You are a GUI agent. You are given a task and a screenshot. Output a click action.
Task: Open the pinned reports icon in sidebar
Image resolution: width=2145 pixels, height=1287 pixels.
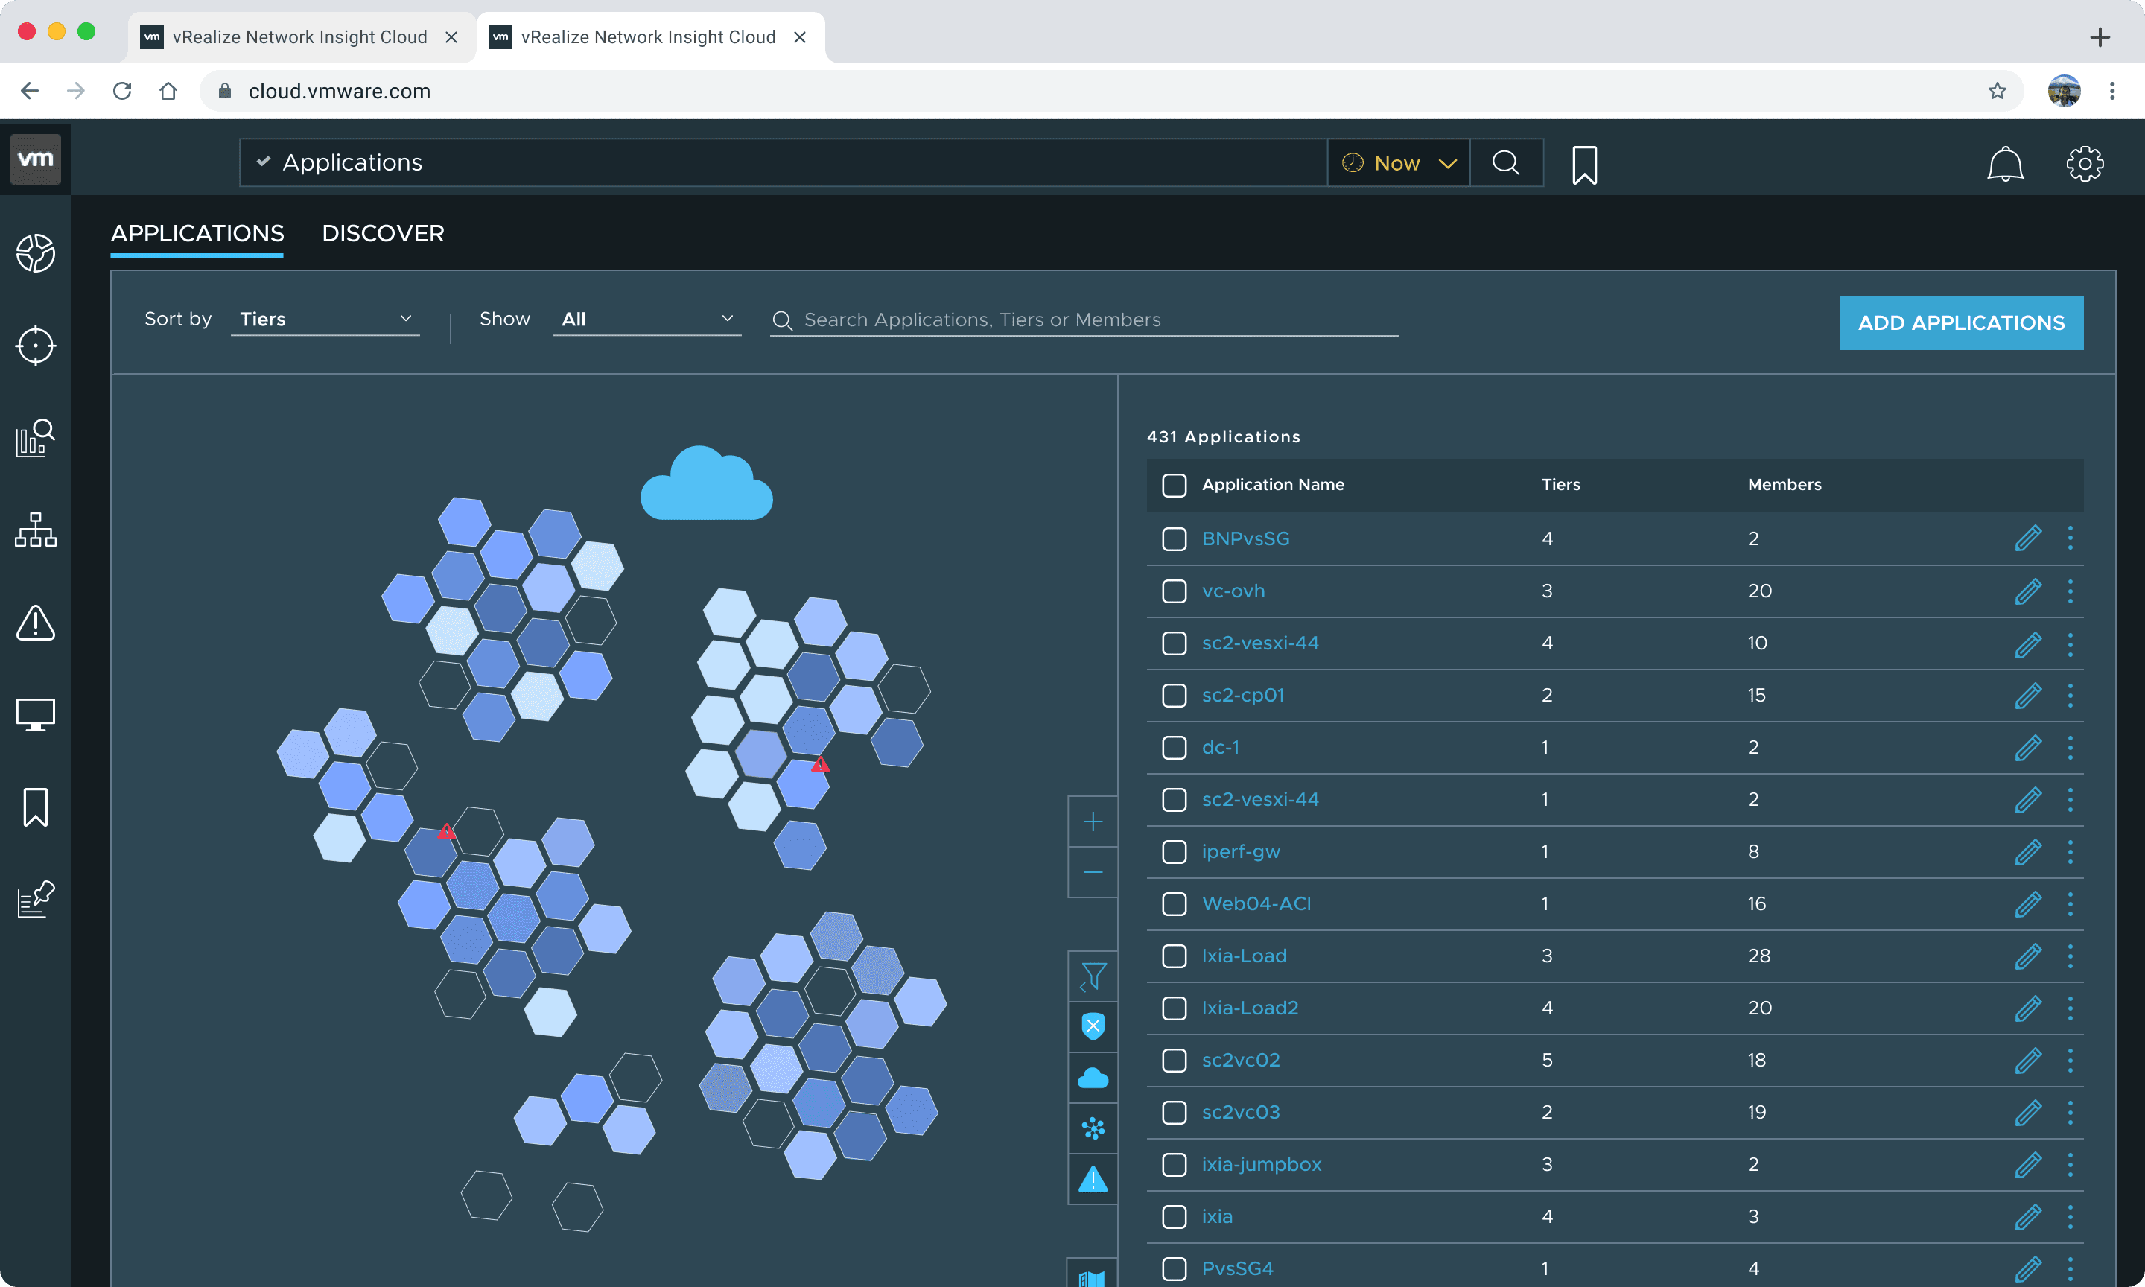36,900
